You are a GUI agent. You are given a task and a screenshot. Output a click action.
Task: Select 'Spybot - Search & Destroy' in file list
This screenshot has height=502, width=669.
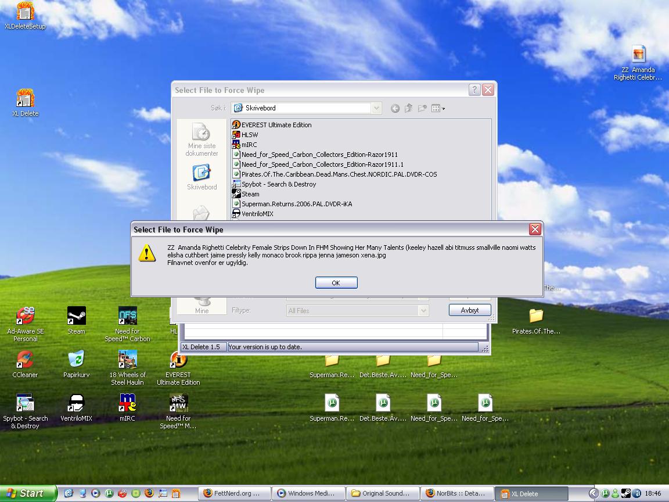coord(274,184)
